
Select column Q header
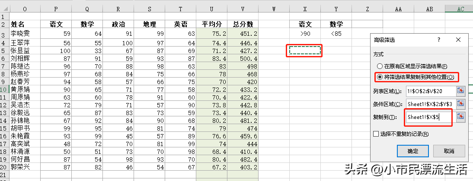coord(87,9)
